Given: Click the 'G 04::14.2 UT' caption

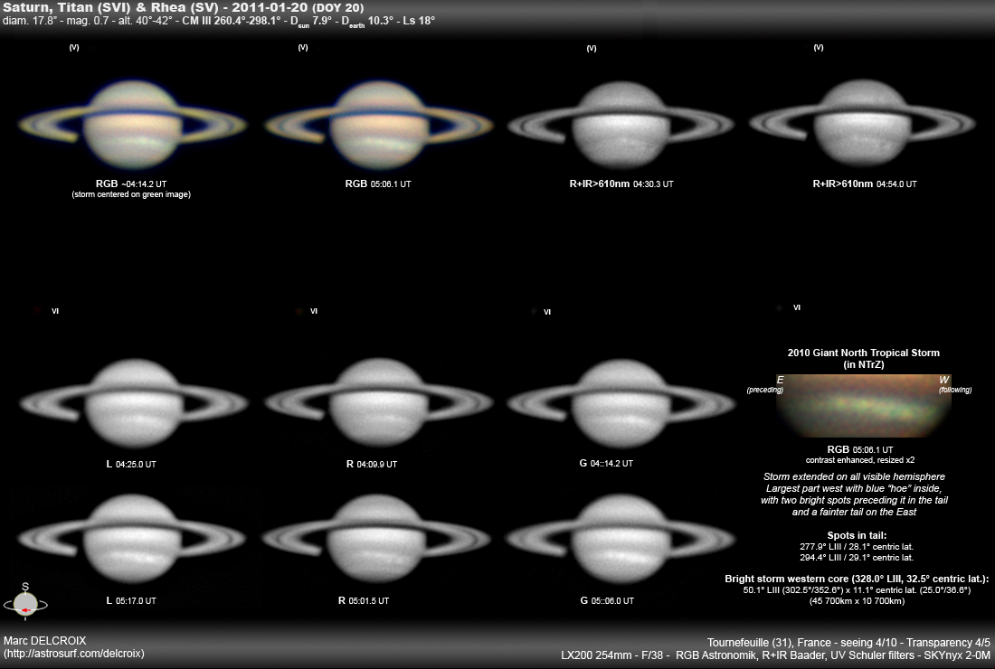Looking at the screenshot, I should point(606,464).
